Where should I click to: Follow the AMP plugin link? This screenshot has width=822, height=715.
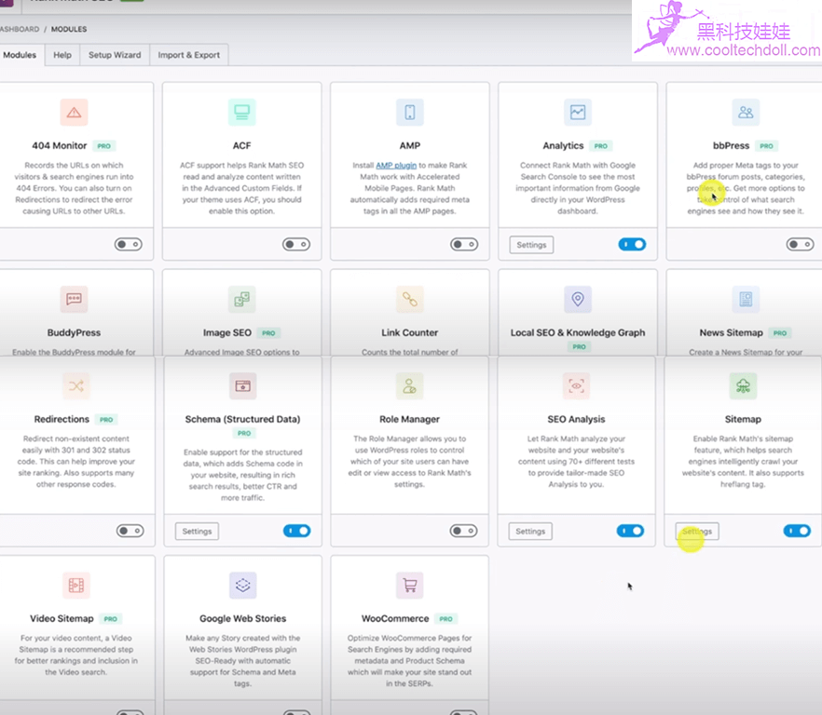[x=396, y=165]
